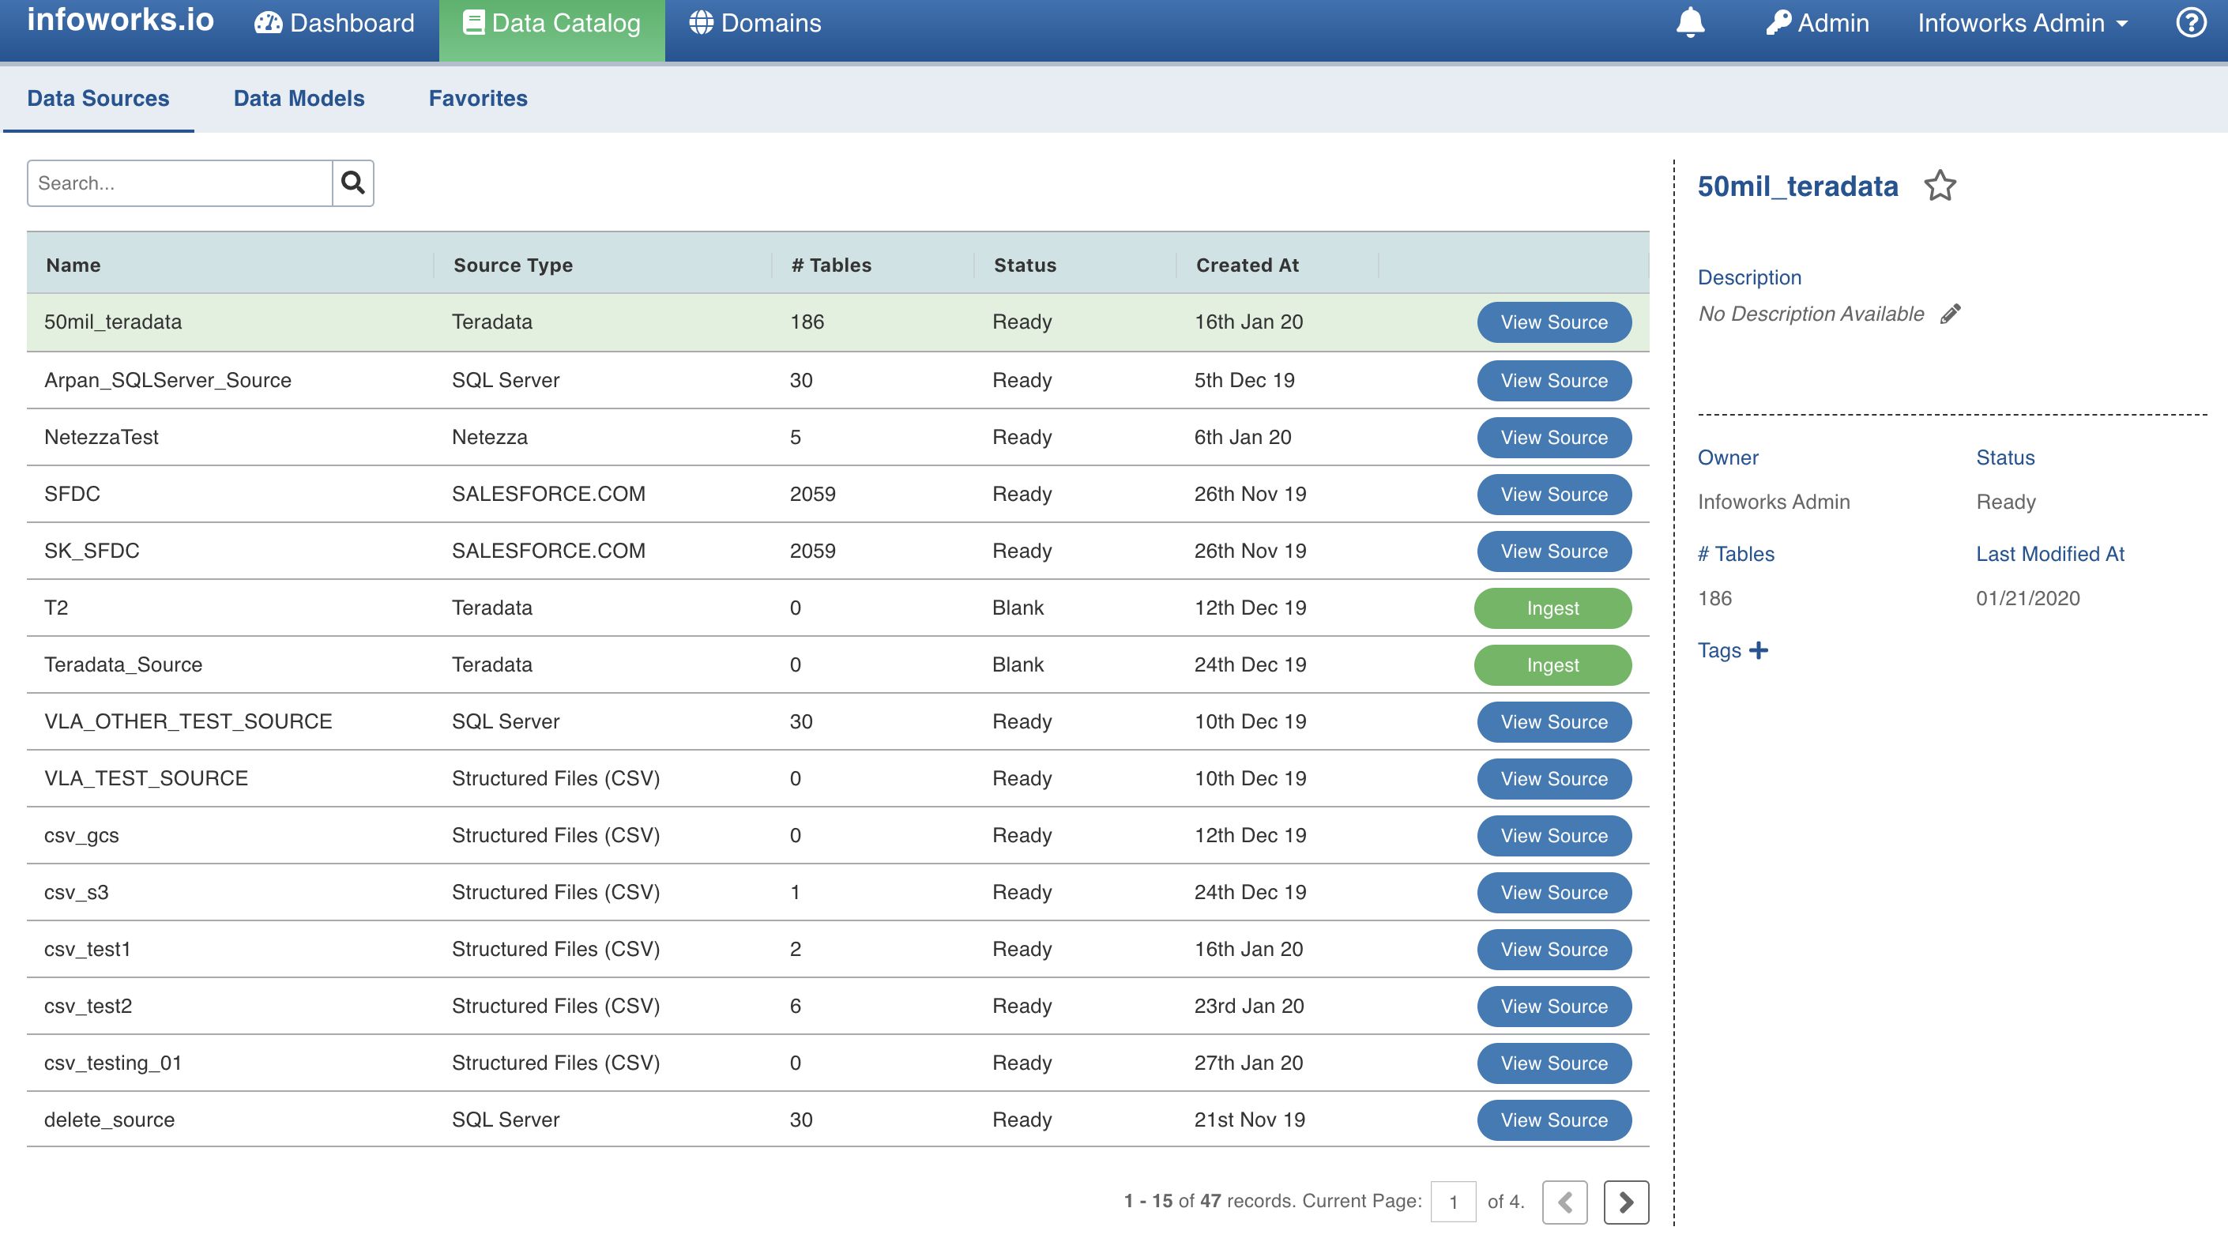This screenshot has width=2228, height=1242.
Task: Focus the Search input field
Action: 180,183
